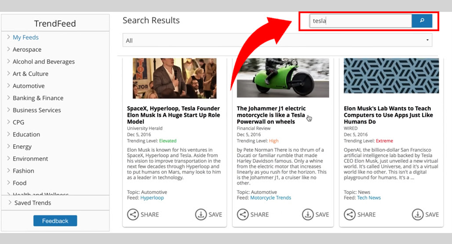Click Elon Musk speaking thumbnail image
The image size is (452, 244).
coord(175,78)
